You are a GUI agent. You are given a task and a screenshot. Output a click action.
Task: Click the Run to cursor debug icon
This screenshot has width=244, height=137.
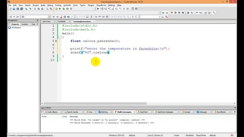[102, 9]
